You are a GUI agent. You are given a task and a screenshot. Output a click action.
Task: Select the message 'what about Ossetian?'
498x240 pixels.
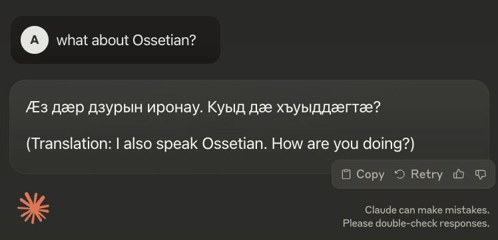tap(126, 41)
